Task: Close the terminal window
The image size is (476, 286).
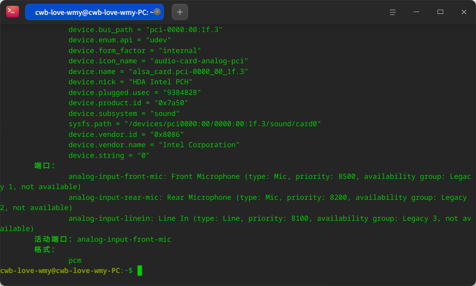Action: click(x=464, y=12)
